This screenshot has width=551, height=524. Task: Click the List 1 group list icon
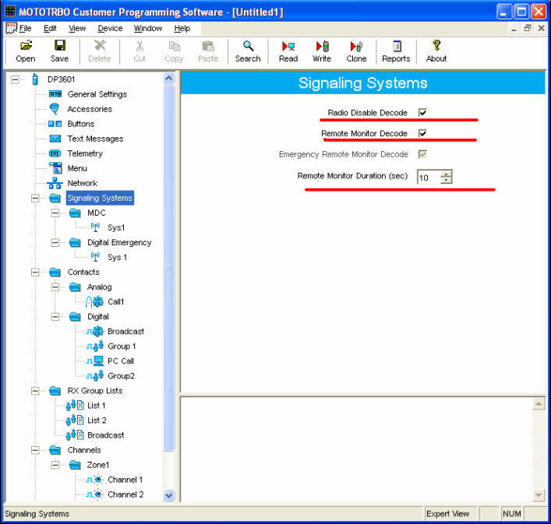(x=75, y=406)
